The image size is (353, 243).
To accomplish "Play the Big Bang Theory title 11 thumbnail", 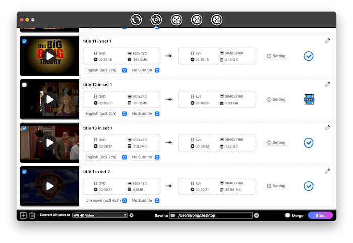I will point(49,56).
